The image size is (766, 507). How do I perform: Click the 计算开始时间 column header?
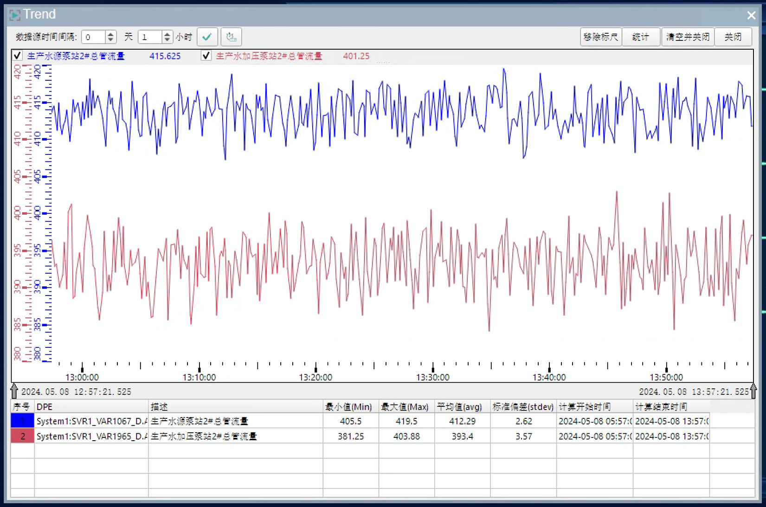click(x=595, y=407)
